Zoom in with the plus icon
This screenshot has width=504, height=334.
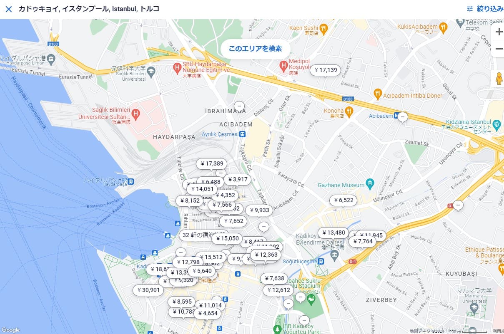499,32
